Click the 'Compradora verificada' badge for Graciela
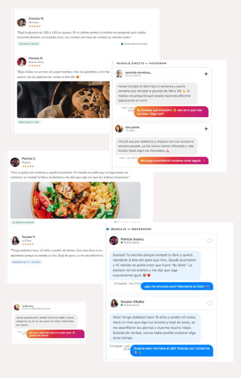 point(134,44)
